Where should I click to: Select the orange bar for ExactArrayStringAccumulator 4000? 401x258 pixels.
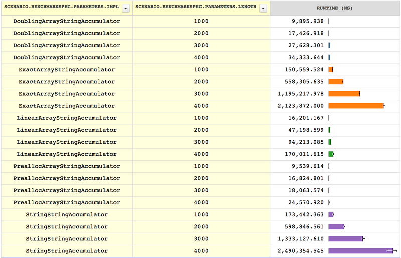[x=355, y=106]
